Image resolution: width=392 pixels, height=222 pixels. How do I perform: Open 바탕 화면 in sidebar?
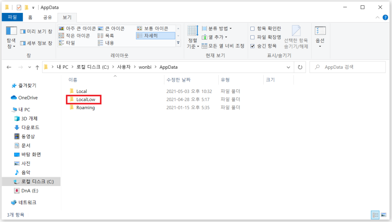28,154
